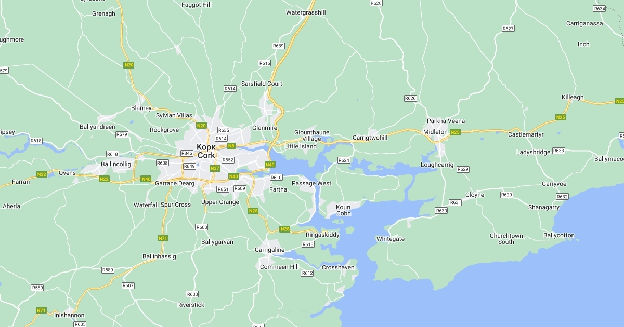Screen dimensions: 624x327
Task: Open the Midleton town label
Action: pos(435,132)
